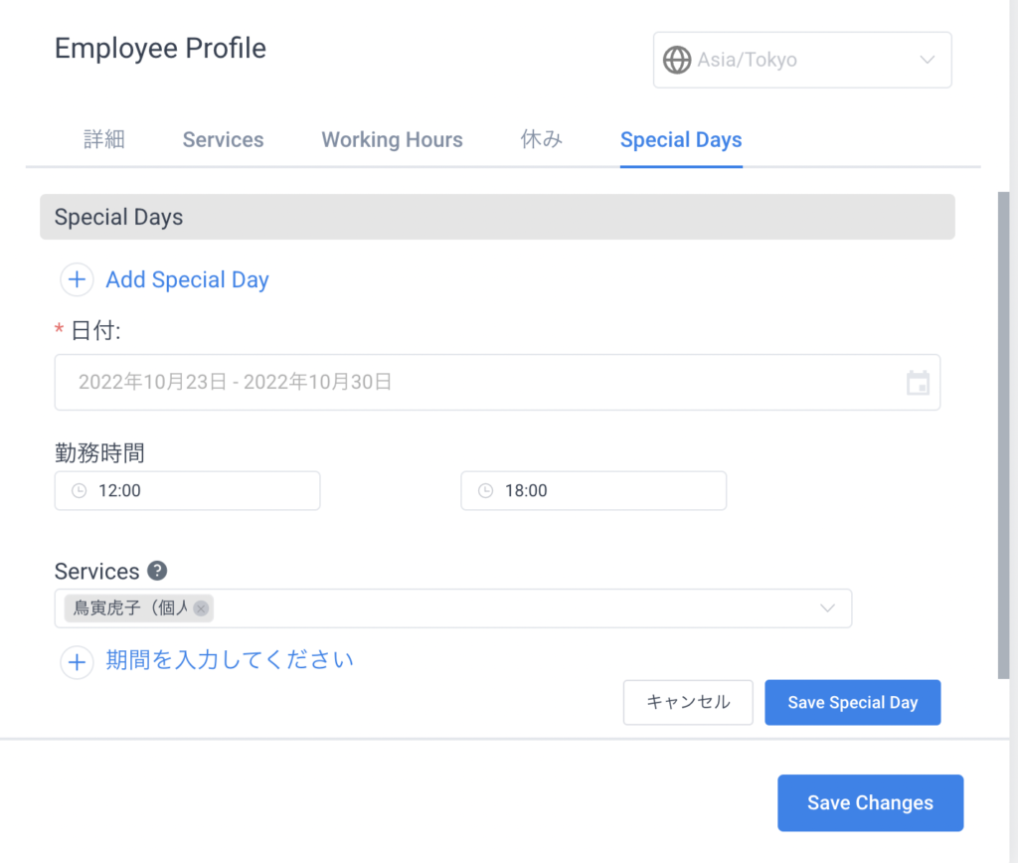Open the Asia/Tokyo timezone dropdown
This screenshot has height=863, width=1018.
click(x=802, y=60)
